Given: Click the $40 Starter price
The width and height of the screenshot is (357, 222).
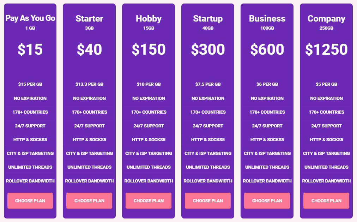Looking at the screenshot, I should [89, 49].
